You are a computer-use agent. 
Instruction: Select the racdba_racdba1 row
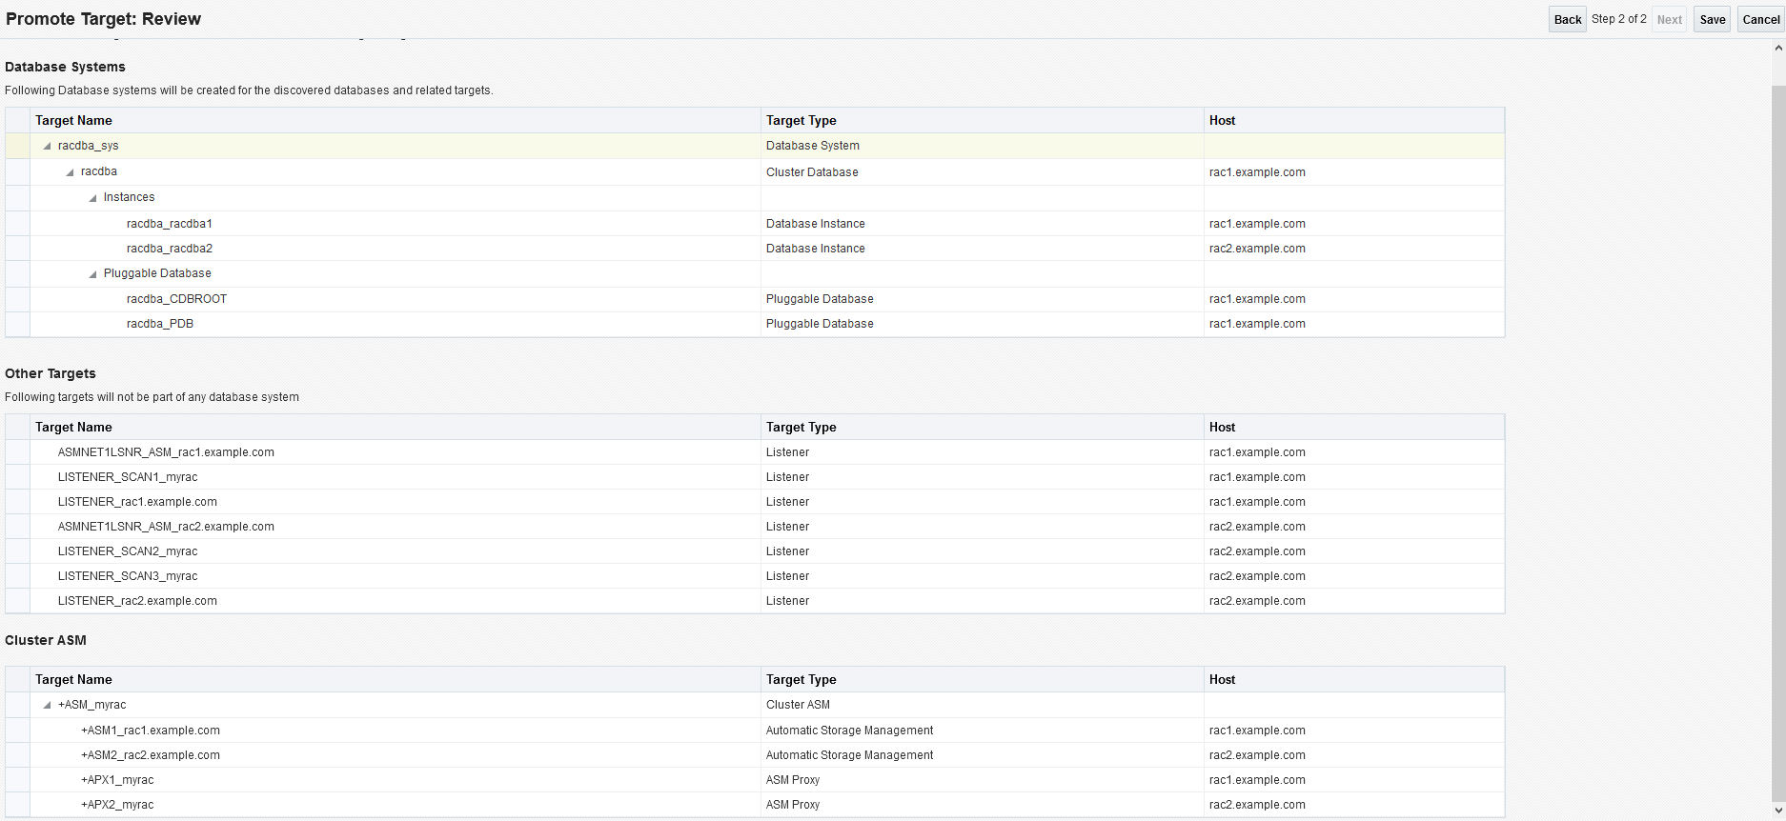pos(755,224)
